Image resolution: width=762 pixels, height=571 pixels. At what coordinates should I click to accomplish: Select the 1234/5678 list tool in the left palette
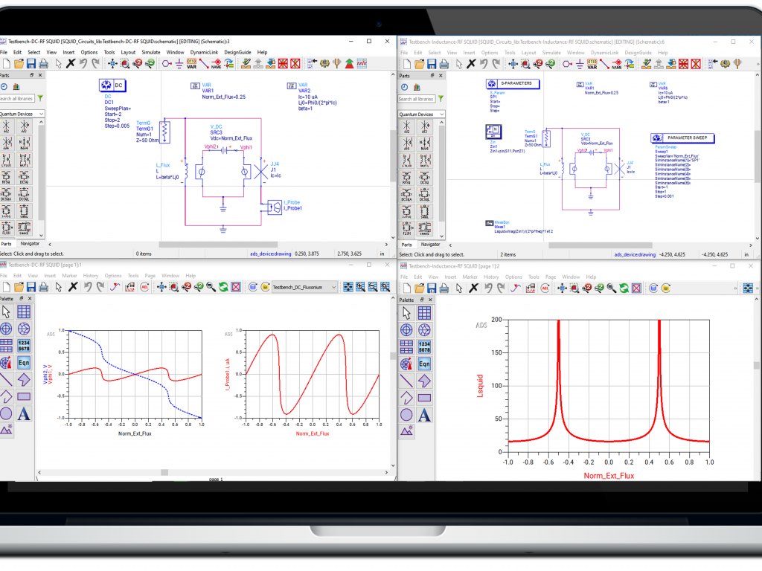click(24, 346)
